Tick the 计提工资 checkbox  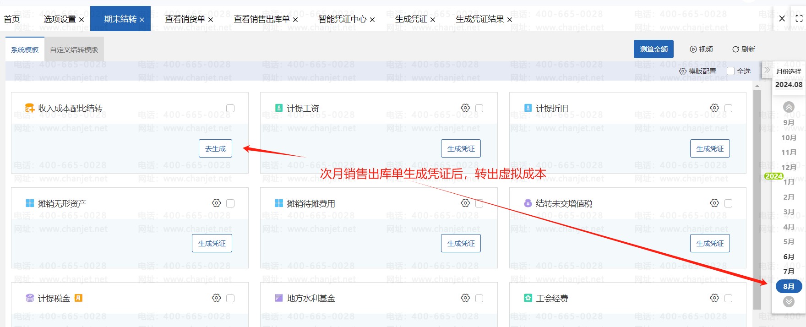479,108
